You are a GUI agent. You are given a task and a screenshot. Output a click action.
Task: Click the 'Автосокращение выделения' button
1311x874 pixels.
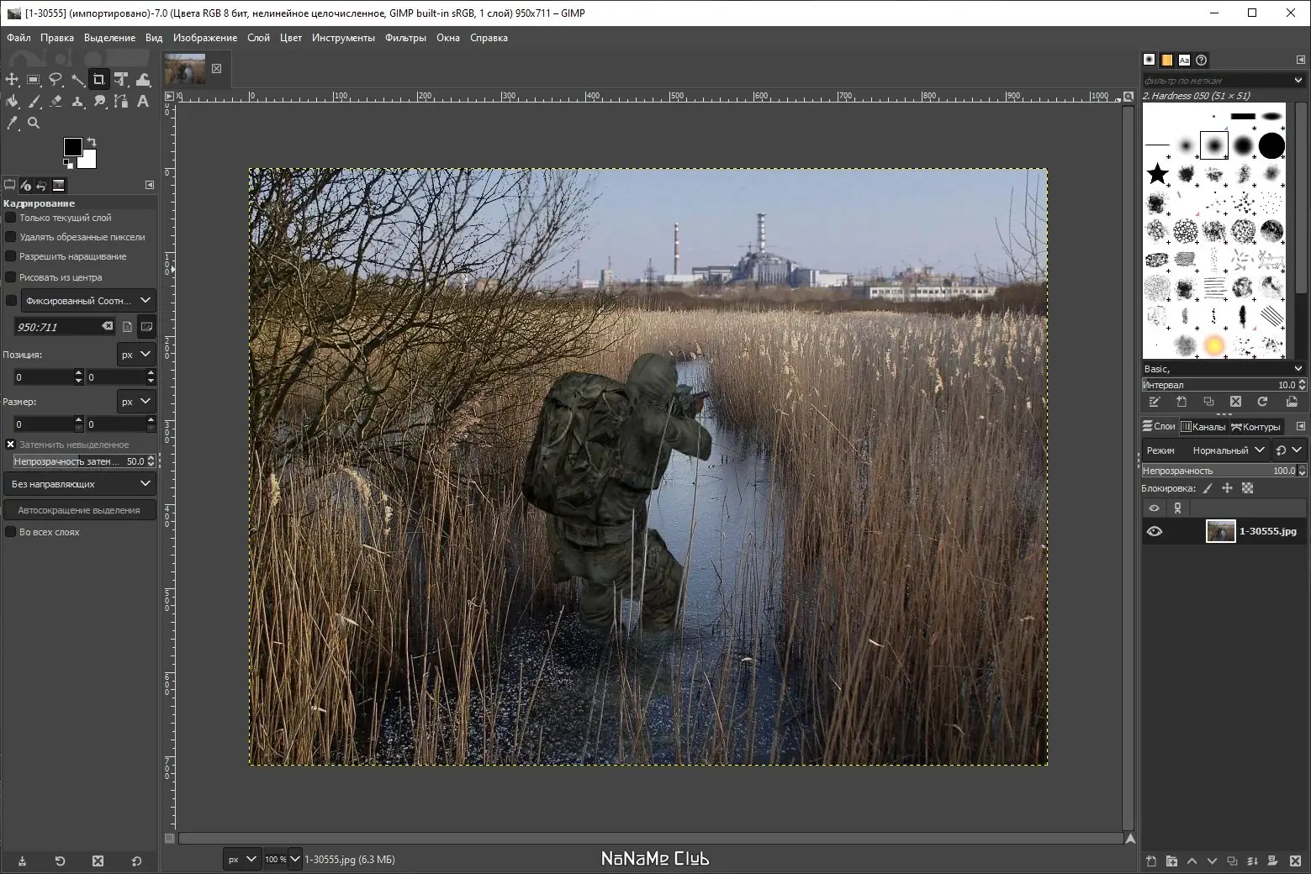79,510
